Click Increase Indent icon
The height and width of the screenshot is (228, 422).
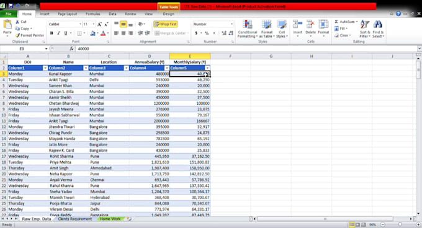(x=147, y=33)
